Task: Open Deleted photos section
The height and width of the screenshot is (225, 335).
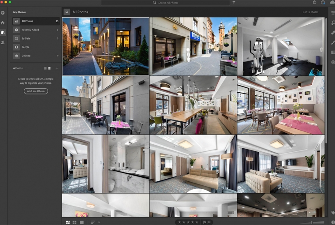Action: tap(36, 56)
